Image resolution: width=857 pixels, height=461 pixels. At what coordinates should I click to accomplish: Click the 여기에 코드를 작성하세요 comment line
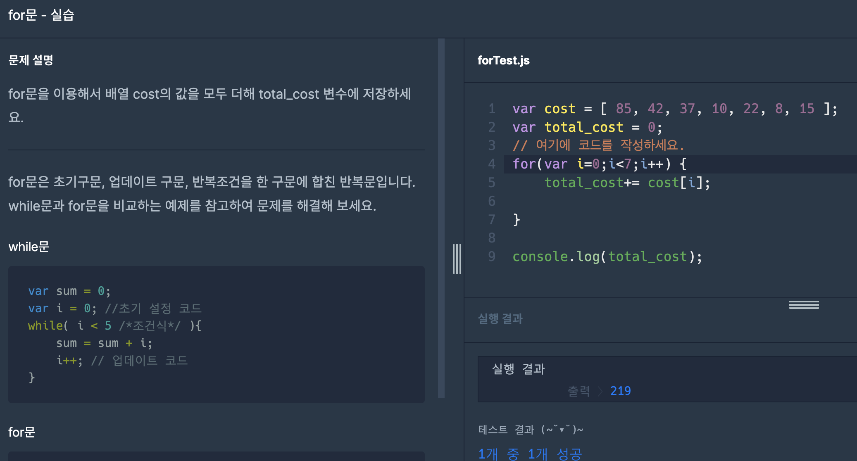[x=598, y=145]
